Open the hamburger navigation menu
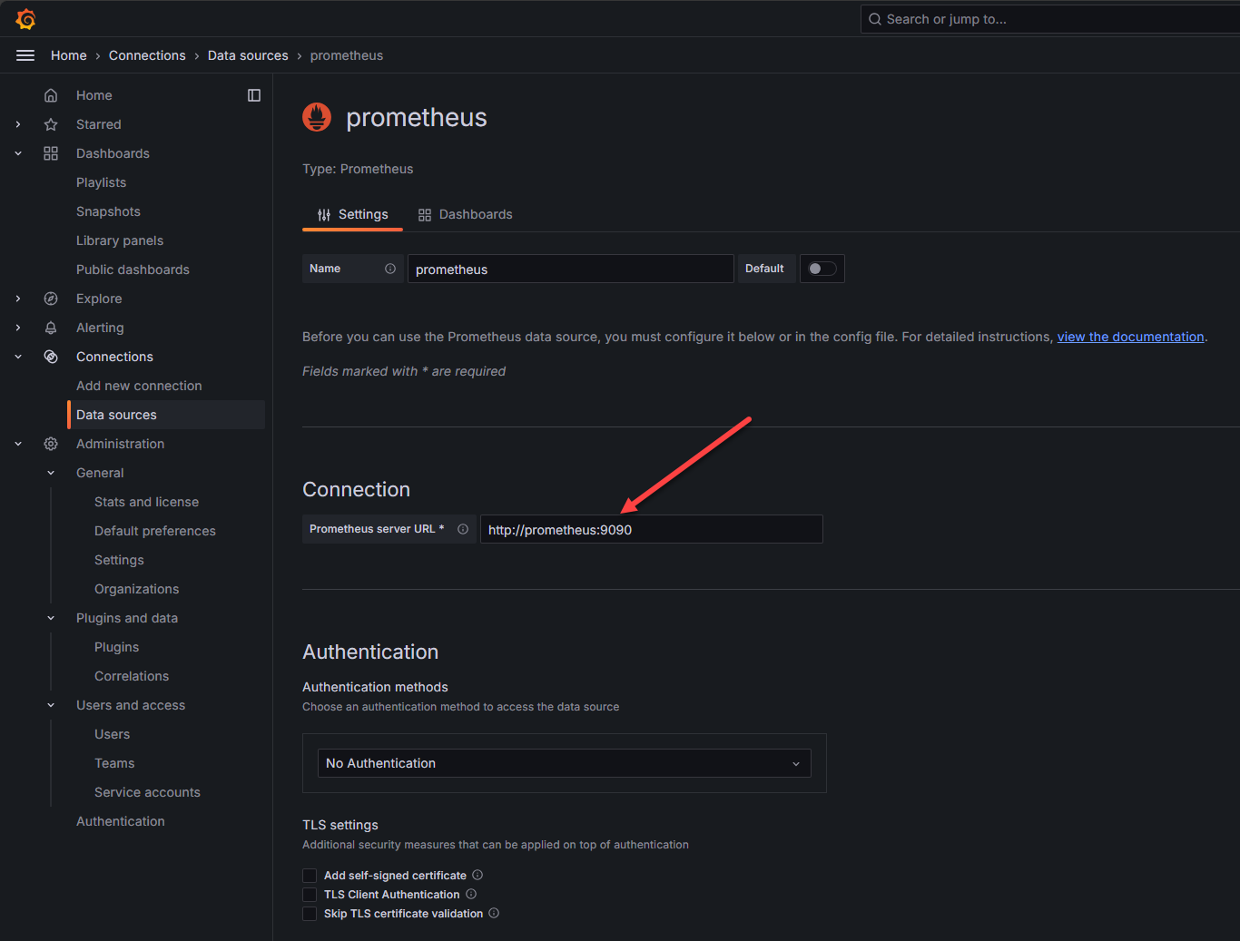Screen dimensions: 1240x941 coord(25,55)
